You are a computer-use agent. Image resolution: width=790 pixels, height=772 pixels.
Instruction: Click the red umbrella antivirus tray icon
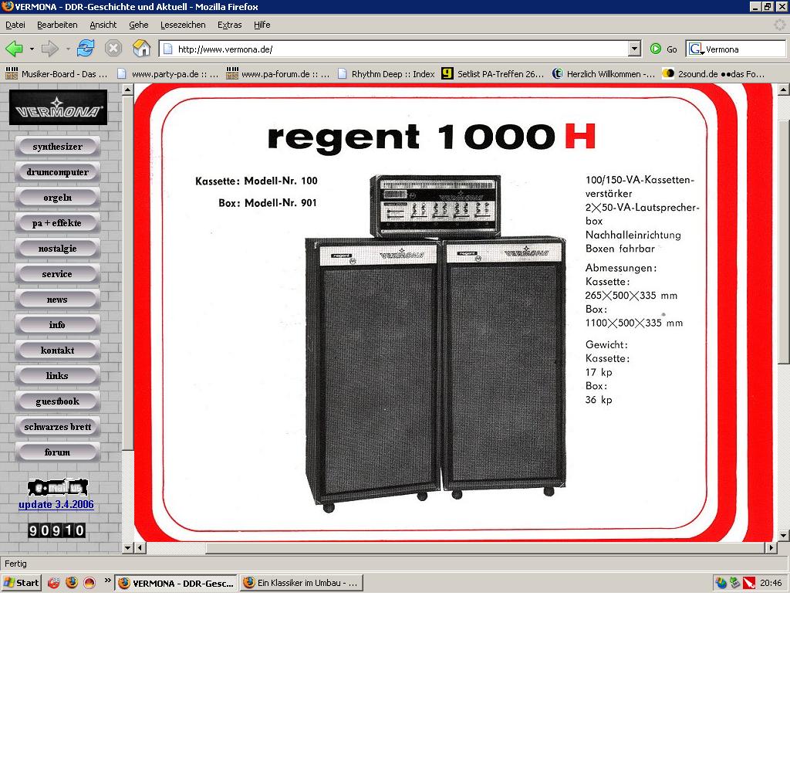pyautogui.click(x=749, y=583)
